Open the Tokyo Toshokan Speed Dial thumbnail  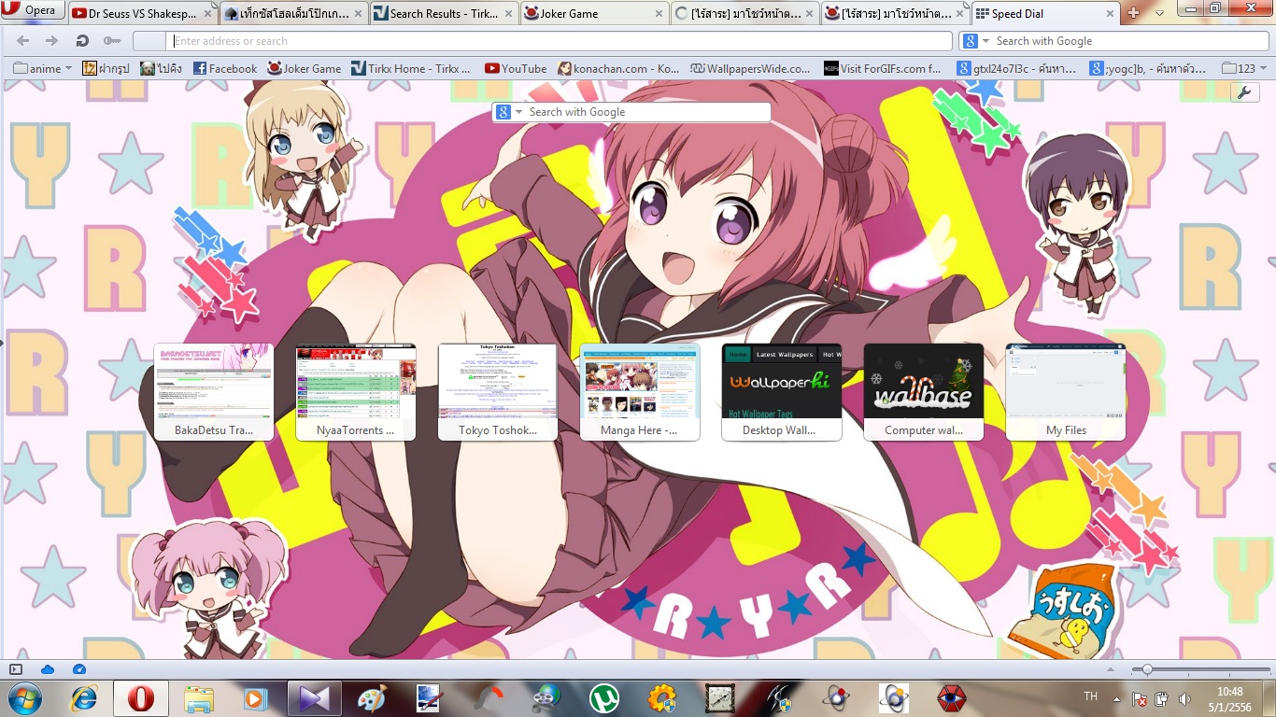point(498,392)
